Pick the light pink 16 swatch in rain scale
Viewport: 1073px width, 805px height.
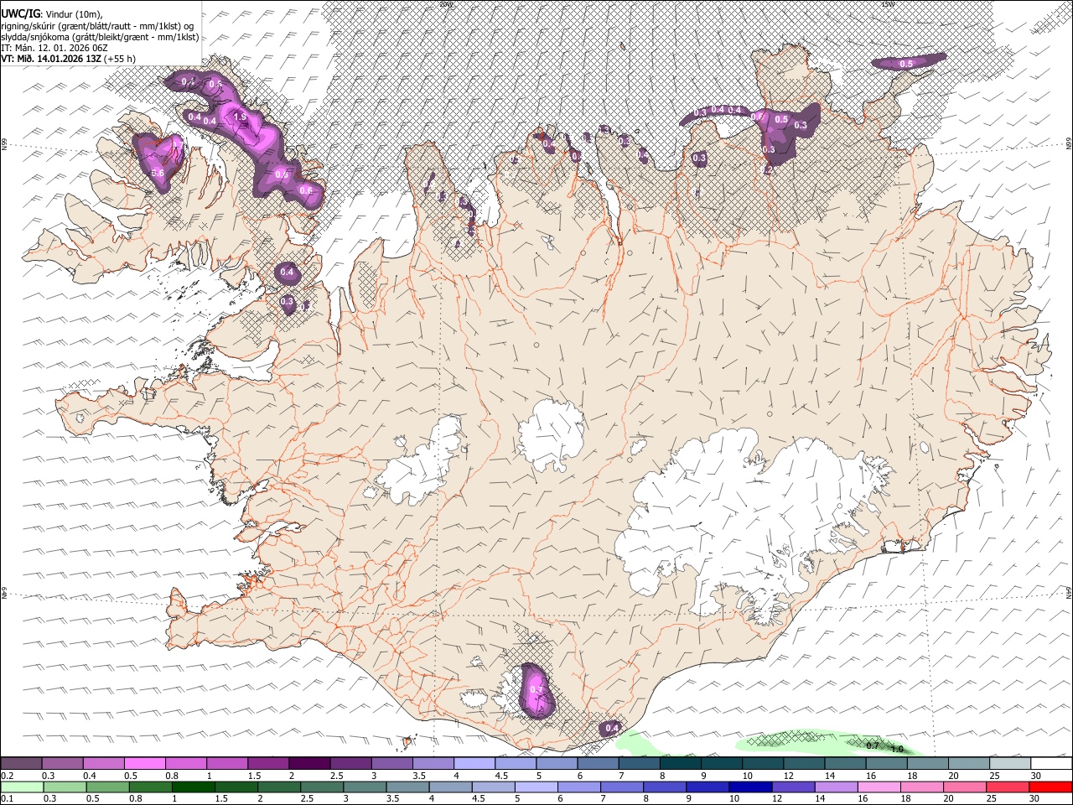pos(879,787)
